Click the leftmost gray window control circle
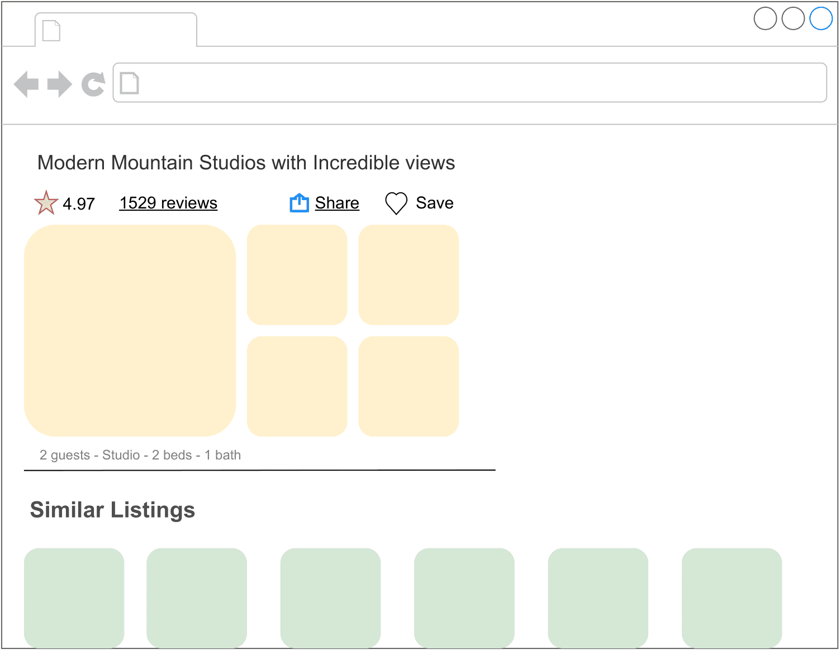 pos(765,18)
